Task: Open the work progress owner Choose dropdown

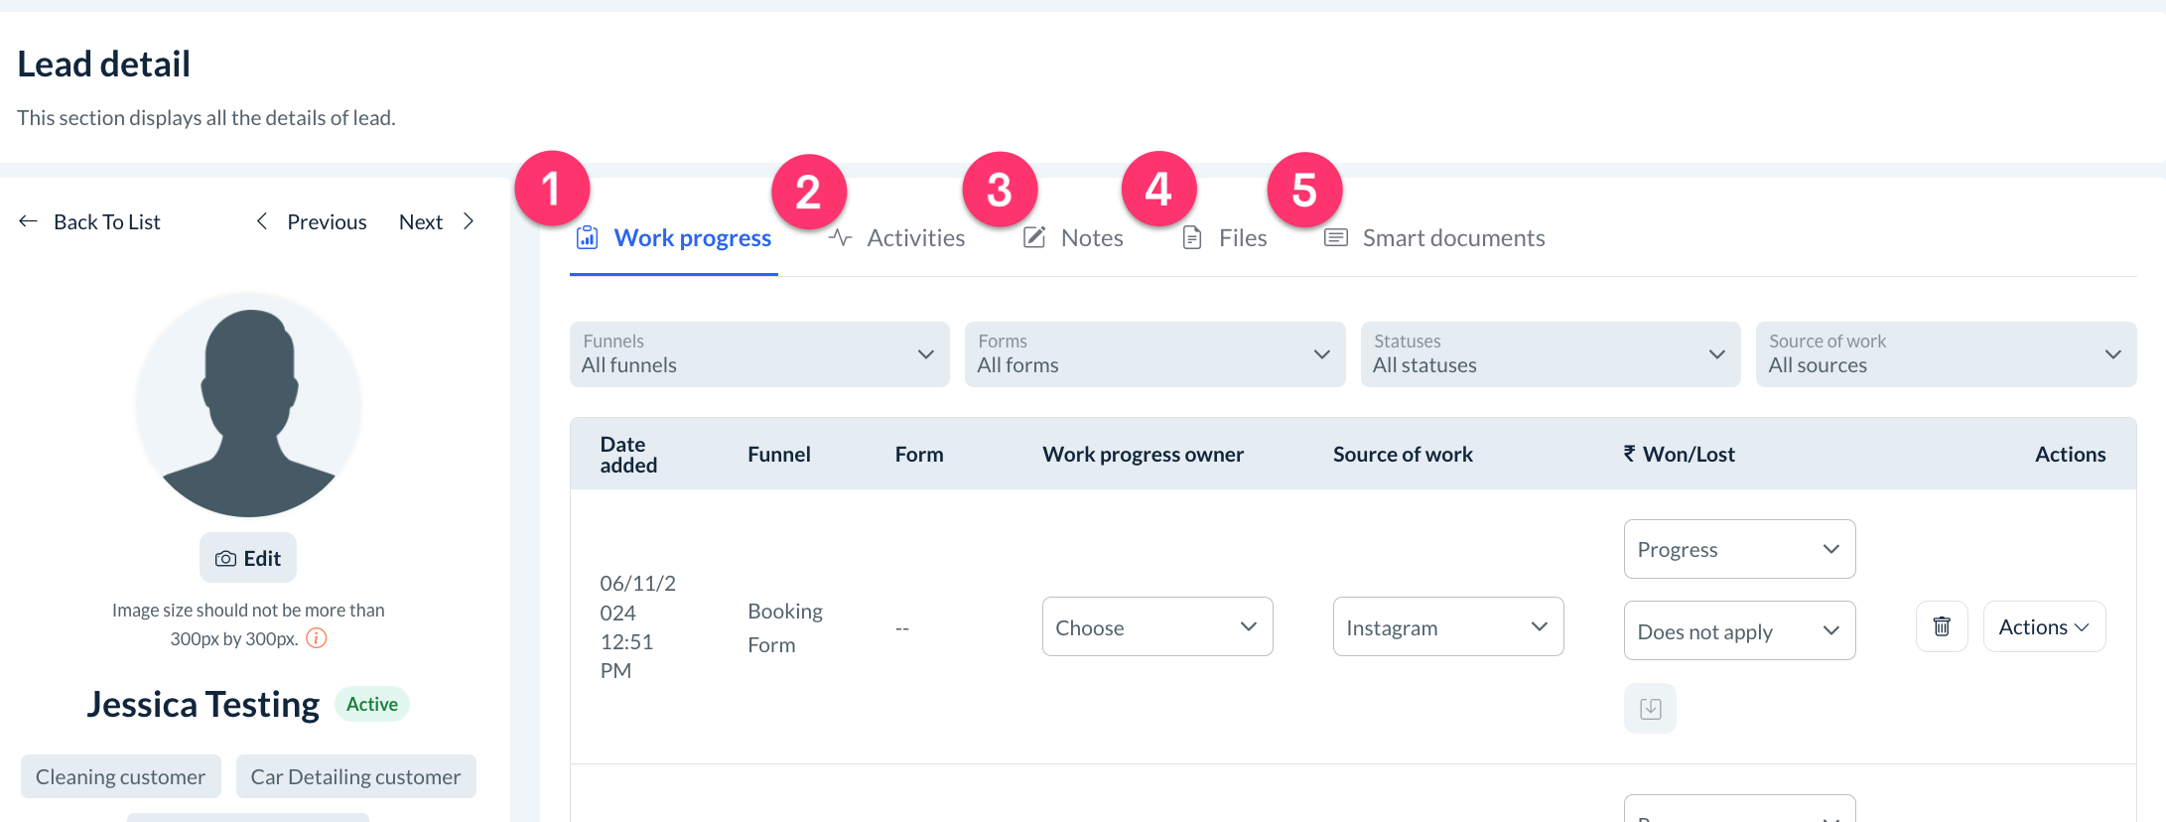Action: click(1156, 626)
